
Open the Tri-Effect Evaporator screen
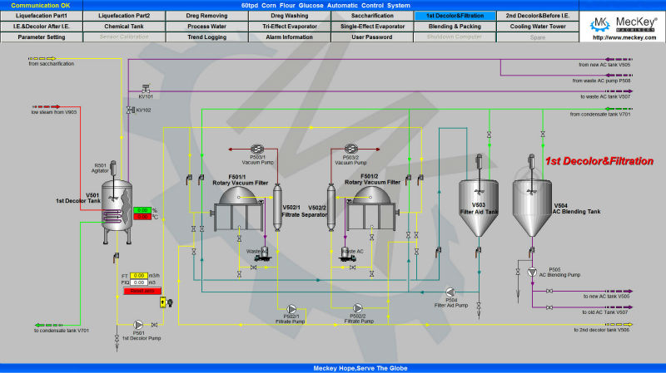point(282,27)
